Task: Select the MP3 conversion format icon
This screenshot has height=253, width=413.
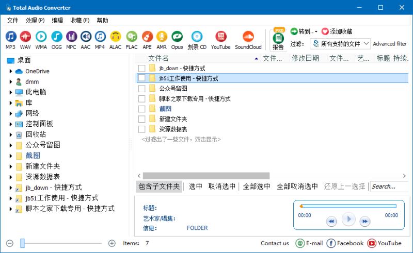Action: pyautogui.click(x=10, y=37)
